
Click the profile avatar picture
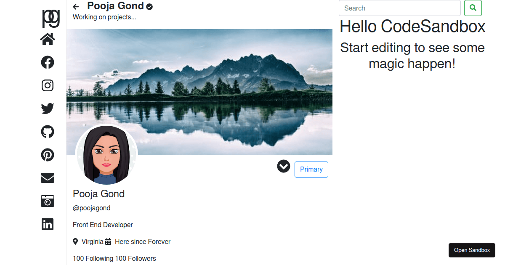coord(106,155)
